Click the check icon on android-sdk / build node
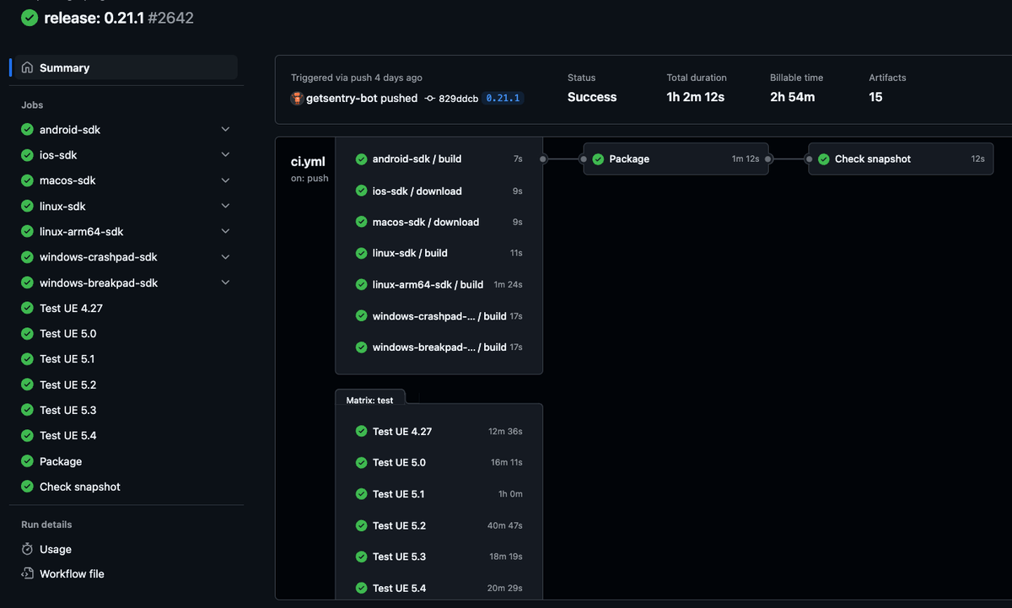The height and width of the screenshot is (608, 1012). [361, 159]
